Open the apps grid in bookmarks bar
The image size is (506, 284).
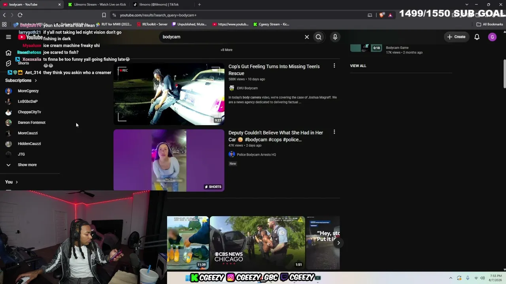(x=4, y=24)
